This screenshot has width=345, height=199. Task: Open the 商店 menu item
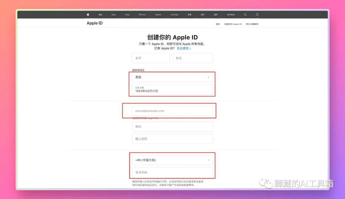(x=100, y=14)
